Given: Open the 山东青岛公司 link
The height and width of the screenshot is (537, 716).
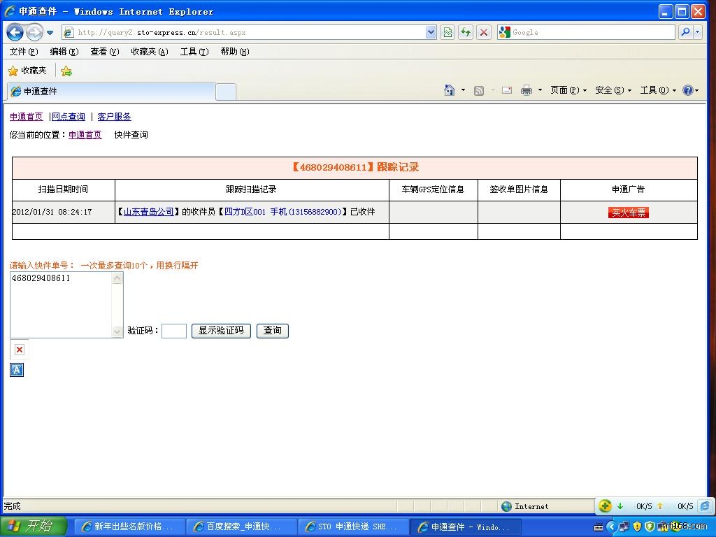Looking at the screenshot, I should click(x=148, y=212).
